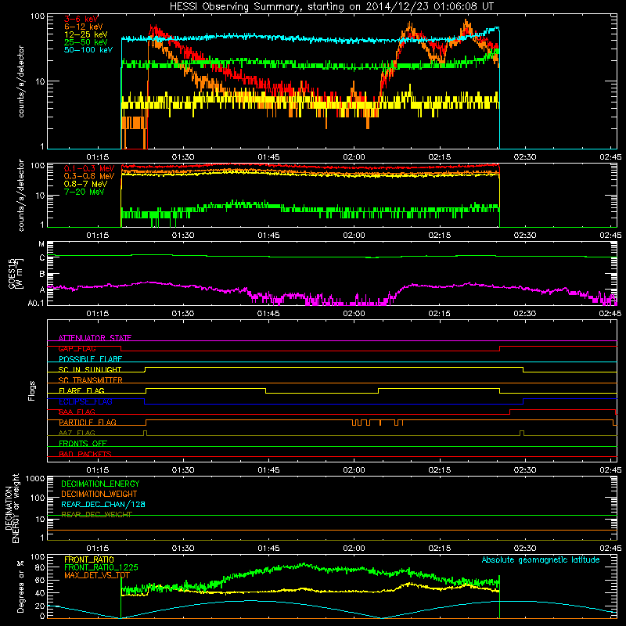Viewport: 626px width, 626px height.
Task: Select the 'ATTENUATOR_STATE' flag label
Action: pos(95,338)
